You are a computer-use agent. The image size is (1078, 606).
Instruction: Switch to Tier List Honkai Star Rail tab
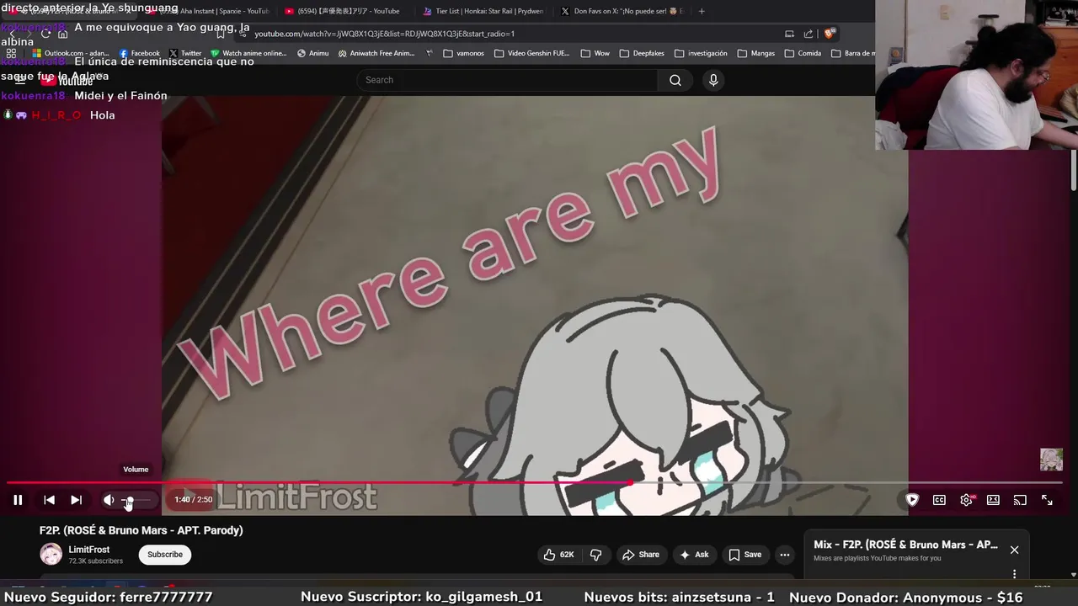483,11
